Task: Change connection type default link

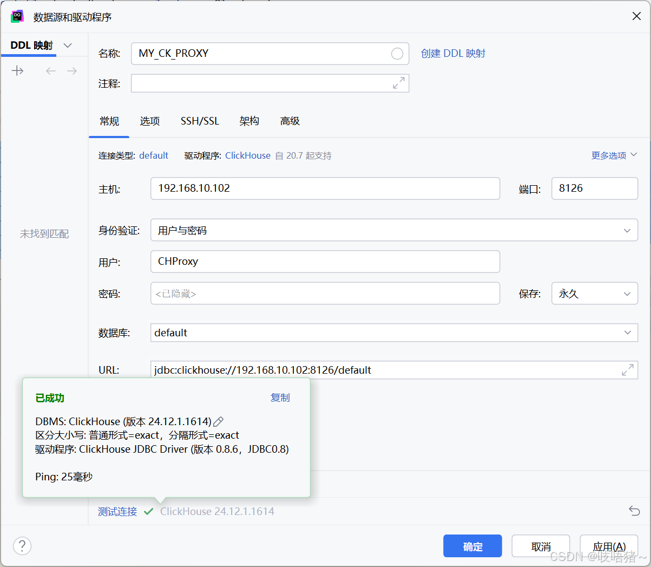Action: point(154,155)
